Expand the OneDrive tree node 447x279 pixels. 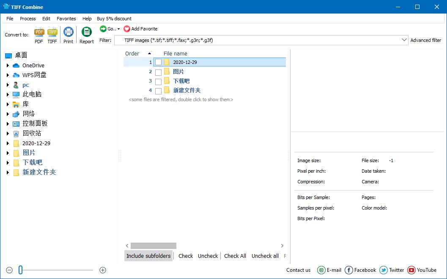8,65
